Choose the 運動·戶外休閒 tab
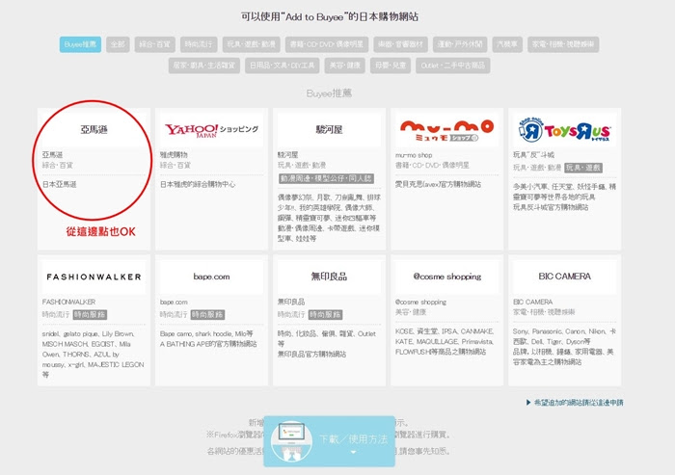 coord(460,44)
